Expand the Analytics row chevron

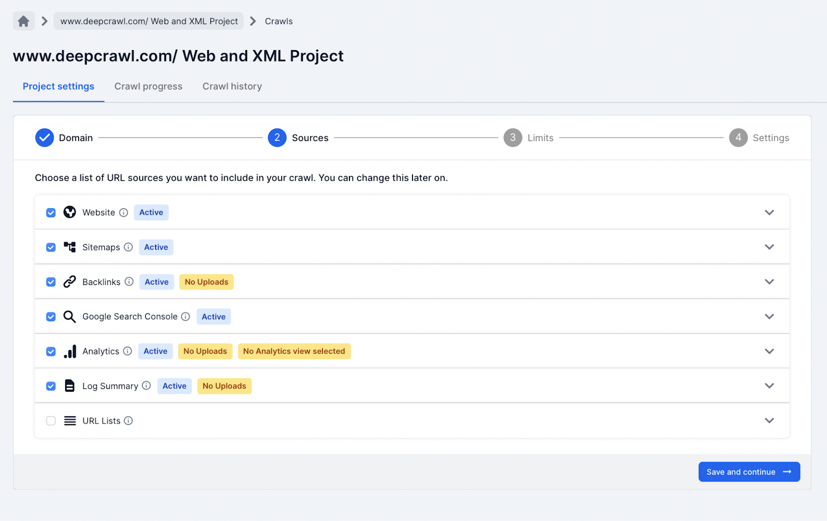[769, 351]
